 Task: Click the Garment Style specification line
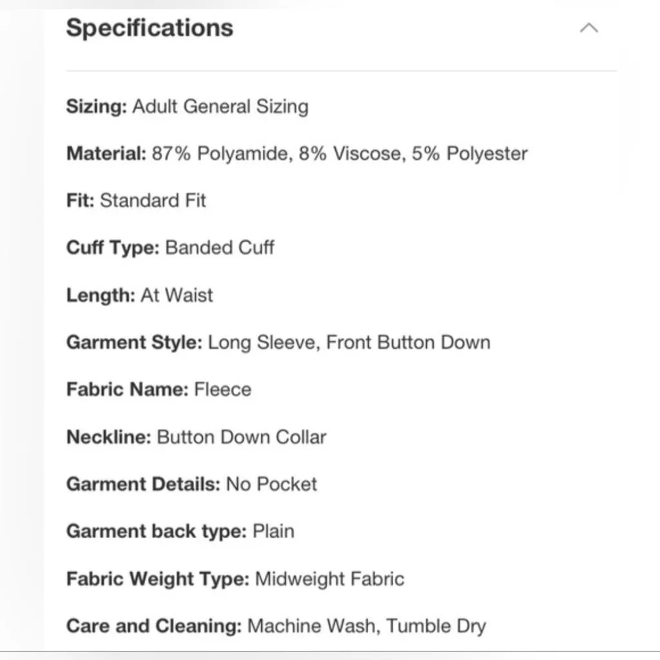(x=278, y=342)
